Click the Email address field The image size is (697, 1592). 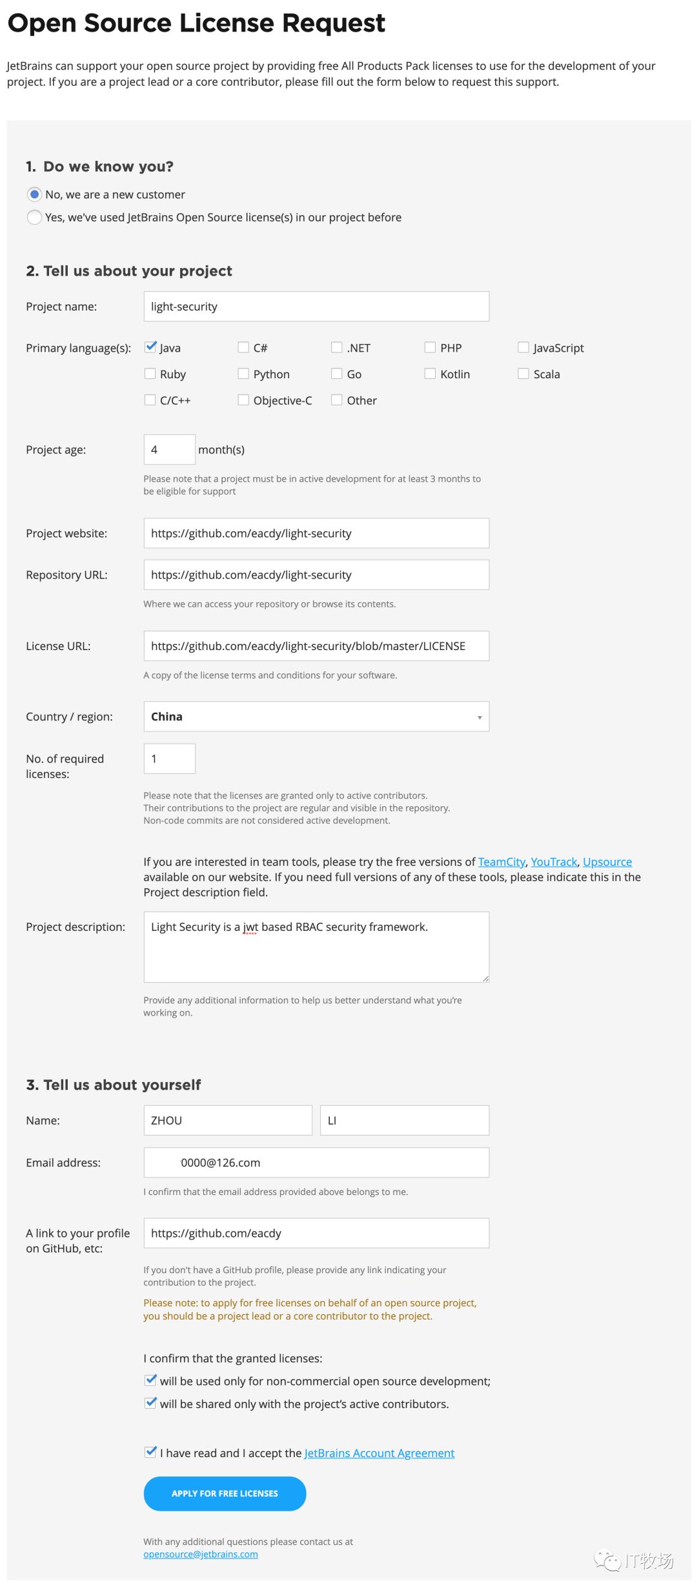tap(316, 1163)
